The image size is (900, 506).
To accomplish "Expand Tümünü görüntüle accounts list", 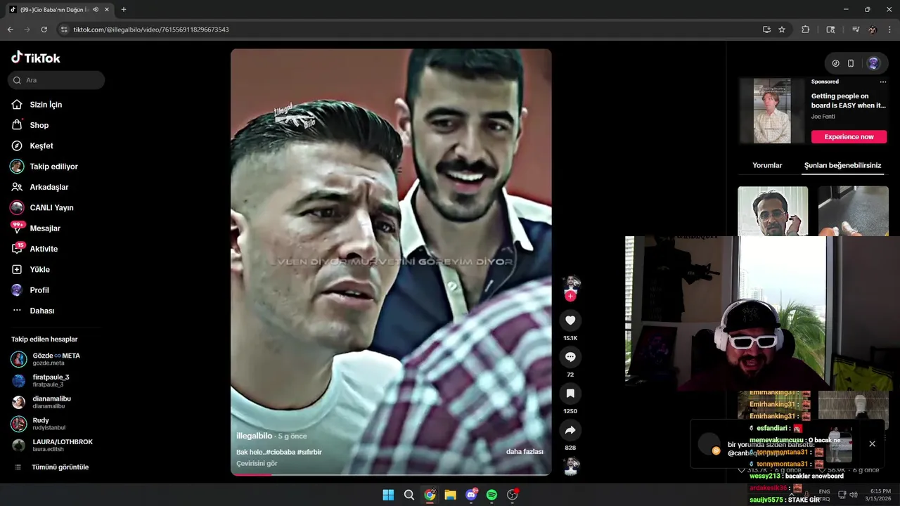I will 52,467.
